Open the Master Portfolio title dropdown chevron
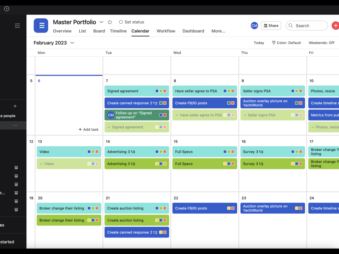 (x=101, y=22)
